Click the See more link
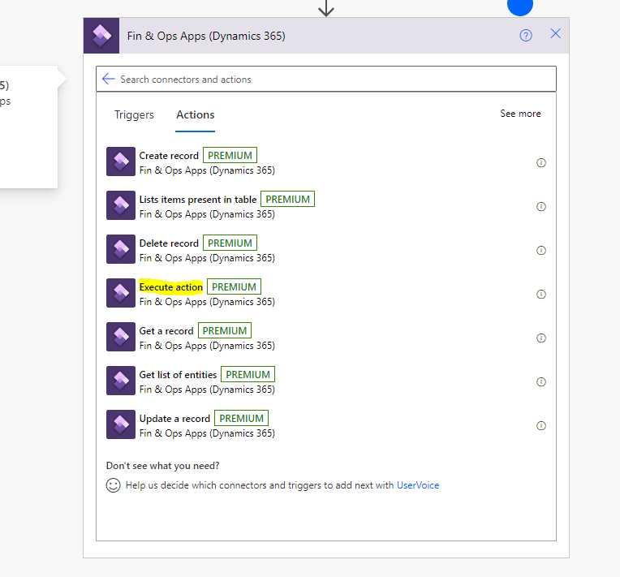Viewport: 620px width, 577px height. (x=520, y=114)
